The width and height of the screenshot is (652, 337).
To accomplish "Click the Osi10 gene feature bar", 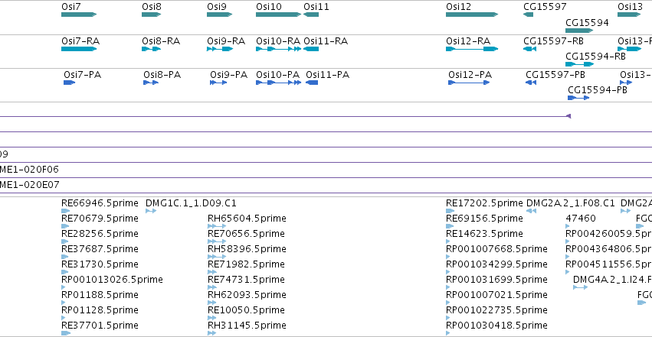I will (279, 15).
